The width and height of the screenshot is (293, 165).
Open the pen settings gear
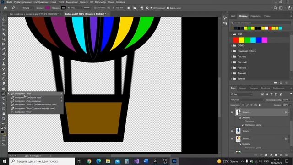coord(147,8)
